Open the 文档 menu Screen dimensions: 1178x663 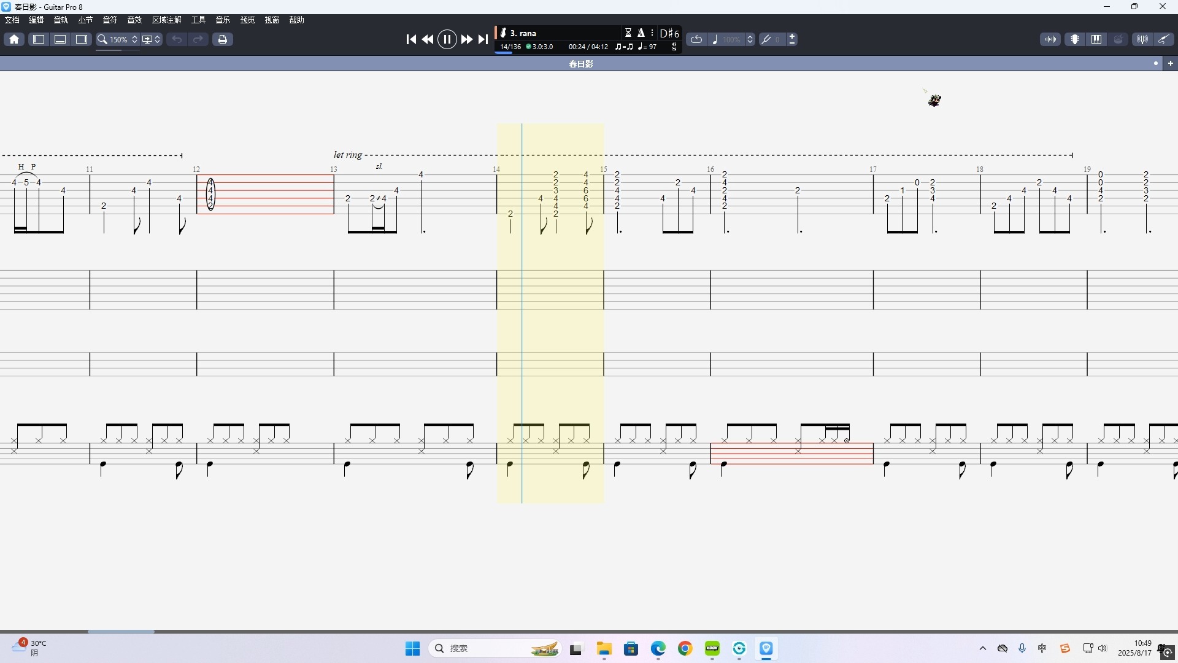[x=12, y=20]
